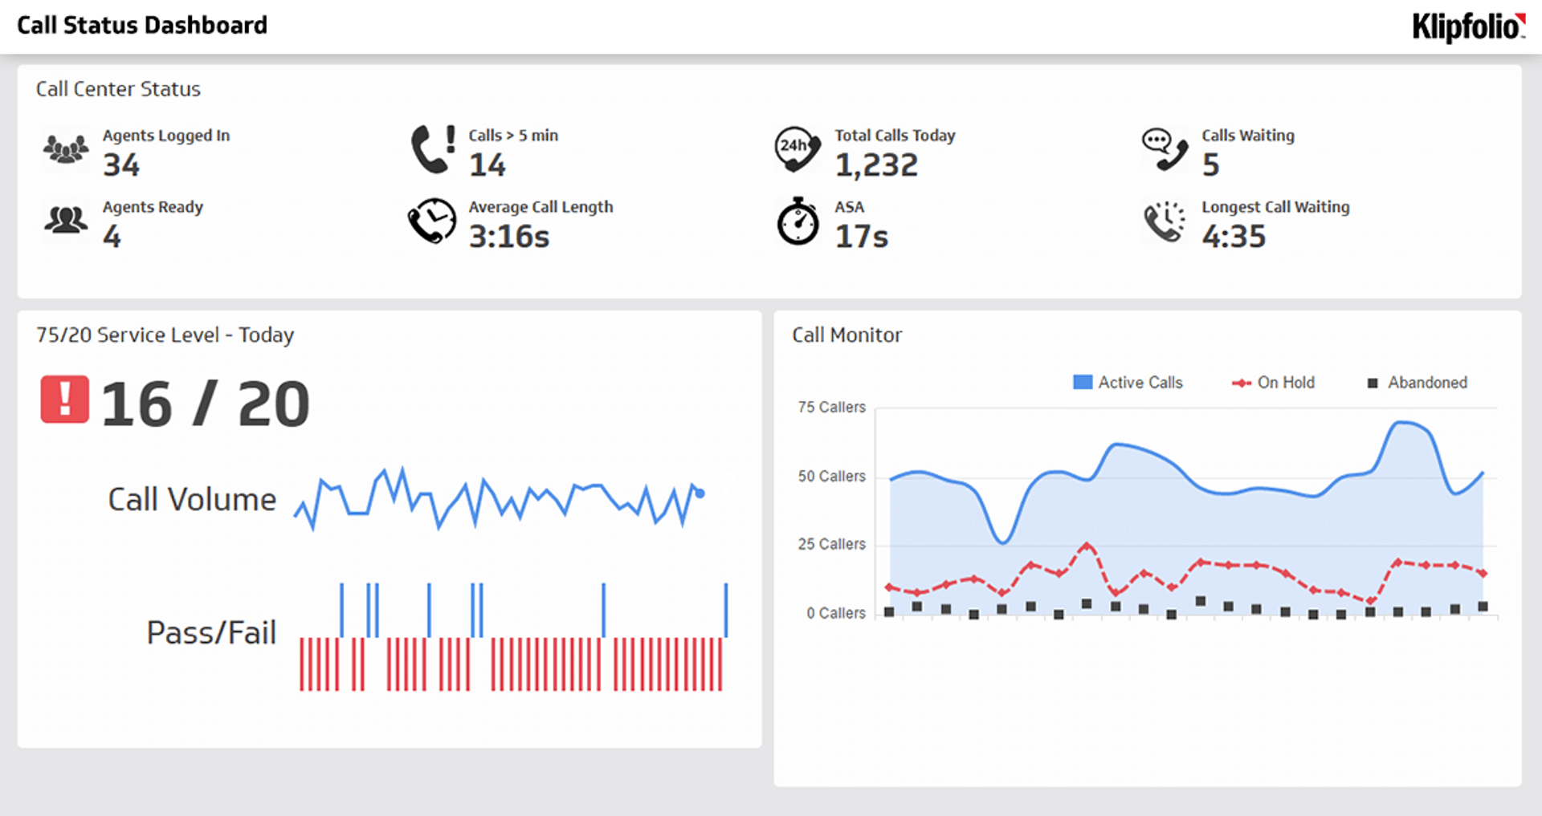Select the Agents Ready group icon
The height and width of the screenshot is (816, 1542).
tap(64, 220)
